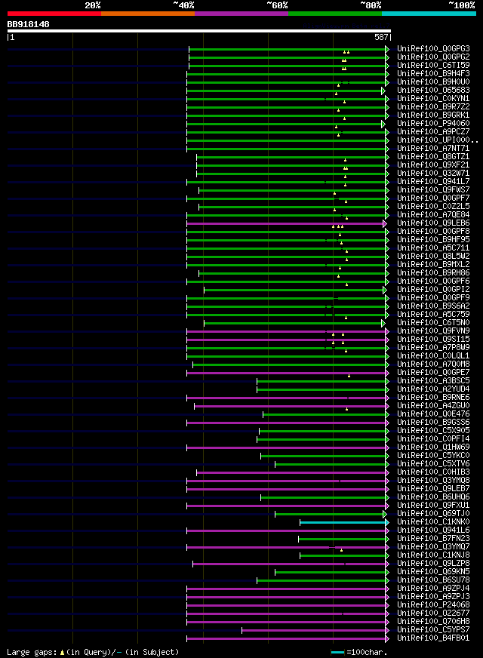This screenshot has height=658, width=483.
Task: Select the UniRef100_B9R7Z2 label
Action: tap(433, 107)
